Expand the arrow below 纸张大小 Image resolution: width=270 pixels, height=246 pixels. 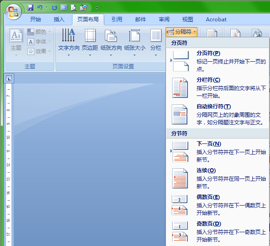pyautogui.click(x=134, y=56)
